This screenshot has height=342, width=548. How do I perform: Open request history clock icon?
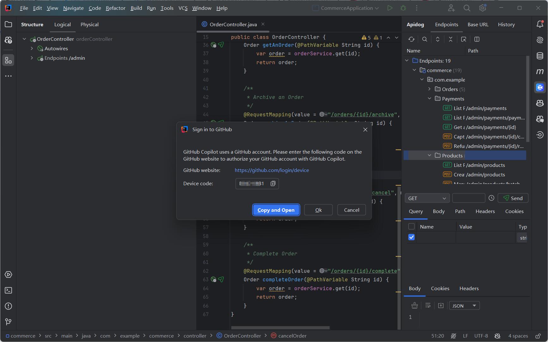pos(491,198)
